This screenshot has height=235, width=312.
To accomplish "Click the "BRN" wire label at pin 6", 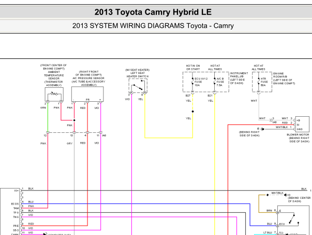I will point(269,211).
